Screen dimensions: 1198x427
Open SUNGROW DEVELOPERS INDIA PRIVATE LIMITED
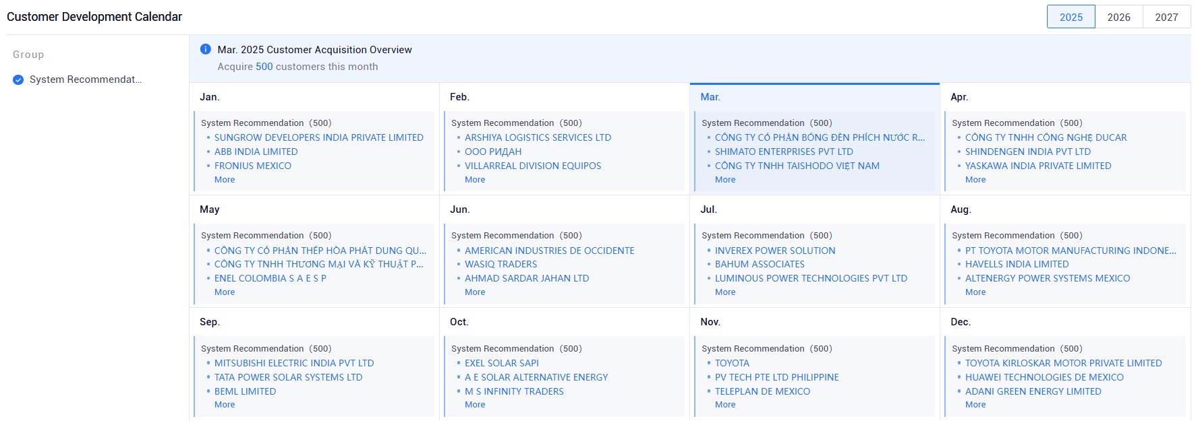tap(319, 137)
